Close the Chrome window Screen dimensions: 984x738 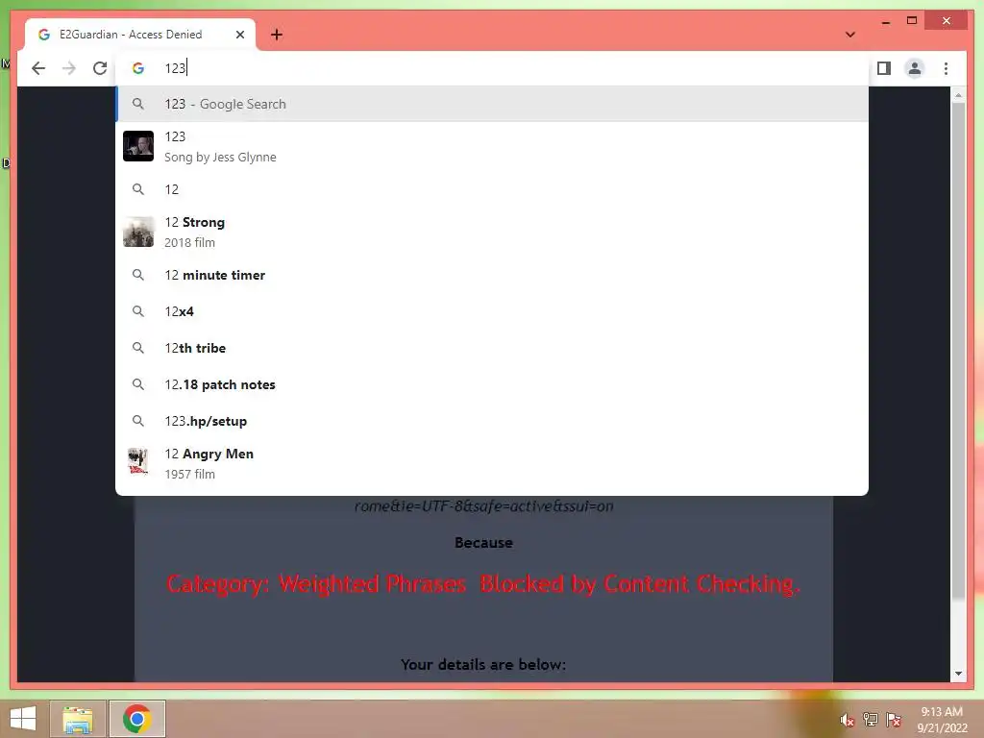click(947, 21)
